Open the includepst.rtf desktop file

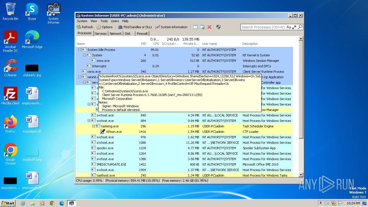32,124
